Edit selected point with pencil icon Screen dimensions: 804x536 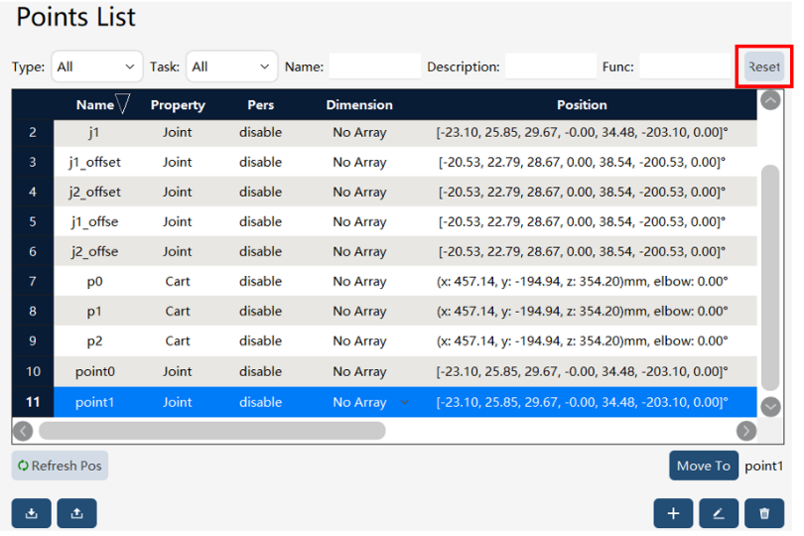click(x=719, y=513)
